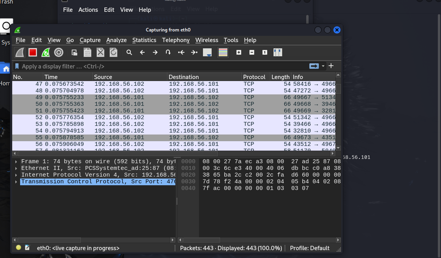Open the Go menu

pos(70,40)
